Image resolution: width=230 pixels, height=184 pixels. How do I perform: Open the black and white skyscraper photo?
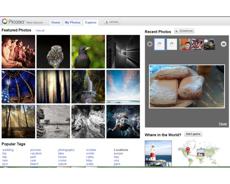(123, 52)
